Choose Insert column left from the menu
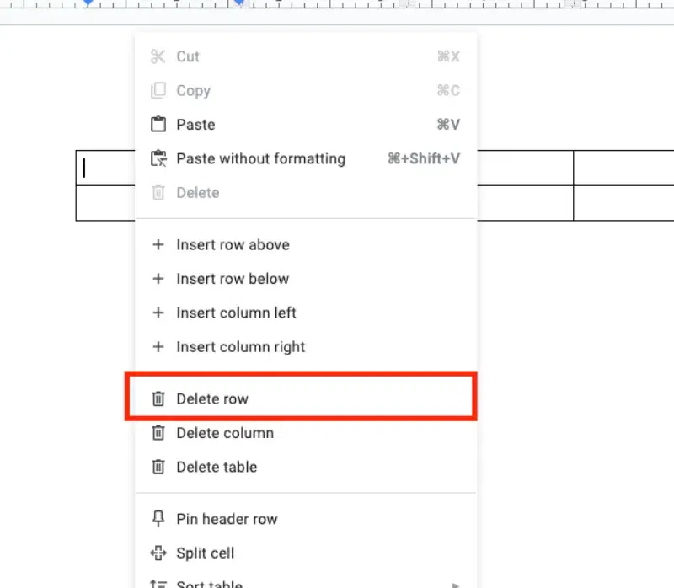The height and width of the screenshot is (588, 674). pos(236,313)
